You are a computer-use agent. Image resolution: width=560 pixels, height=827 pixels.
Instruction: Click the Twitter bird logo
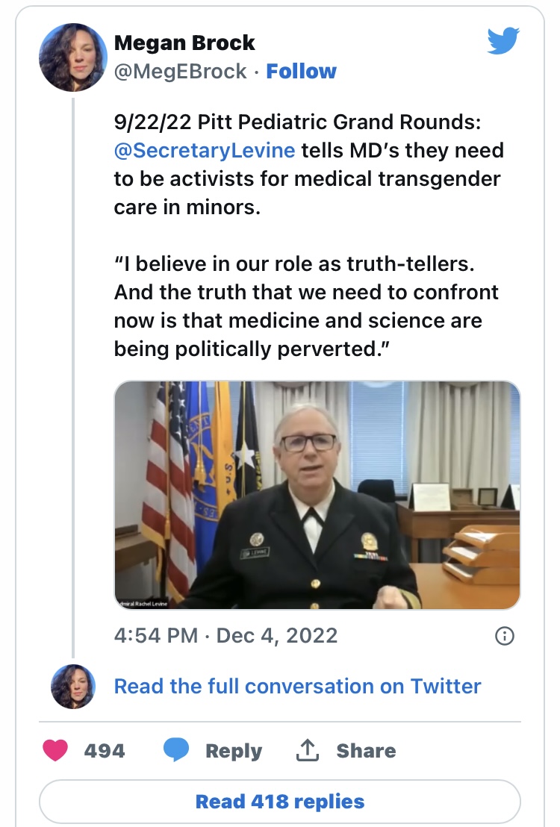pyautogui.click(x=503, y=41)
